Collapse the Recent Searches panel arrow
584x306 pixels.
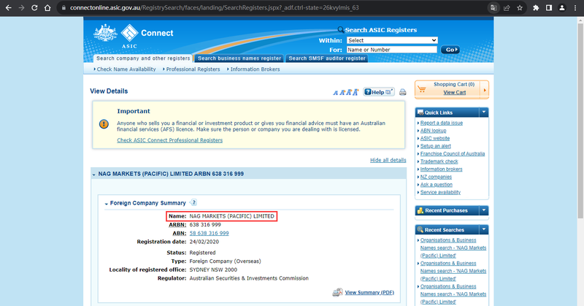pyautogui.click(x=484, y=229)
